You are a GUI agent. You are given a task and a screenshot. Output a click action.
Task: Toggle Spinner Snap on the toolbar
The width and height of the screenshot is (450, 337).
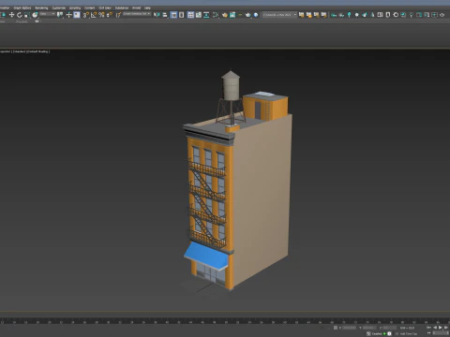tap(110, 15)
